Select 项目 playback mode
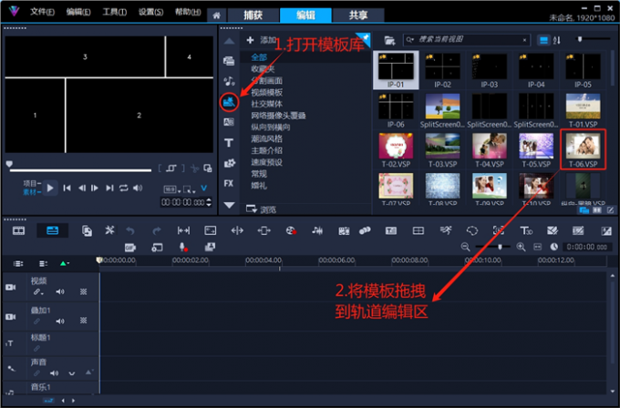Viewport: 620px width, 408px height. click(x=32, y=183)
